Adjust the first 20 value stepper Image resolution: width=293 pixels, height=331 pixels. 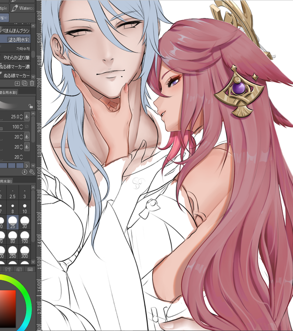click(x=21, y=137)
